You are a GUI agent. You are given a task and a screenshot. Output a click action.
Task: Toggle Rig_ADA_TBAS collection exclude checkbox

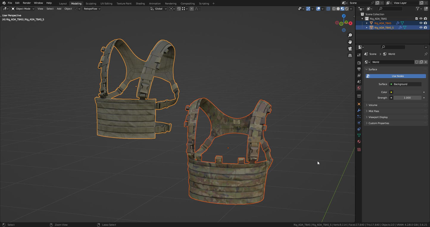click(x=417, y=19)
